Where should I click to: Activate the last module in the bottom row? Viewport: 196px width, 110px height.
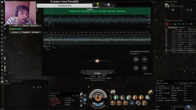[x=144, y=103]
